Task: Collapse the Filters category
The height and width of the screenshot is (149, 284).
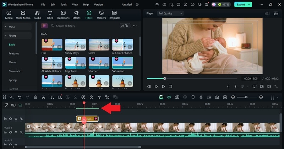Action: (17, 36)
